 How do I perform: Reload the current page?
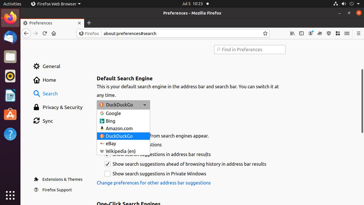click(x=45, y=33)
